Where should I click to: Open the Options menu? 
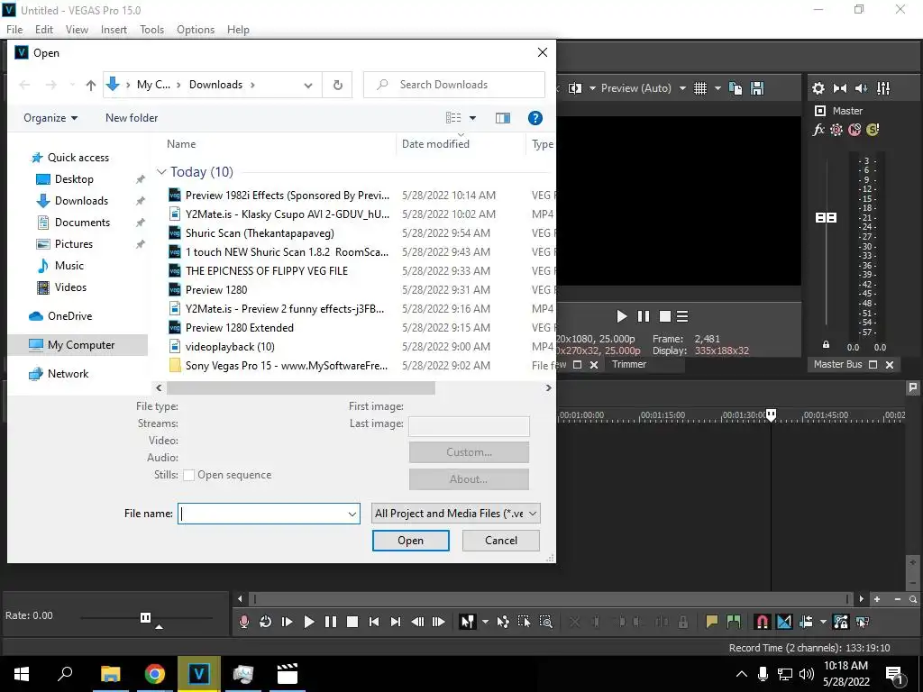tap(196, 30)
